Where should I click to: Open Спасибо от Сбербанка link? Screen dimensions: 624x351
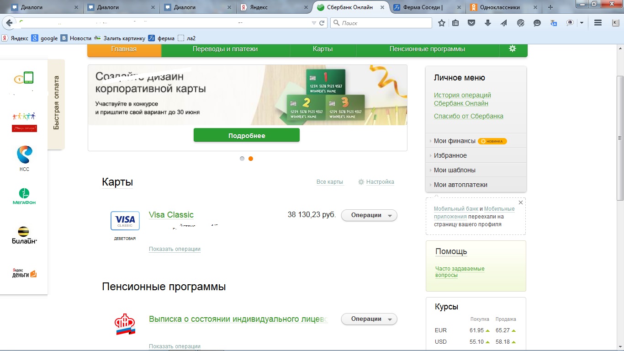click(x=469, y=116)
